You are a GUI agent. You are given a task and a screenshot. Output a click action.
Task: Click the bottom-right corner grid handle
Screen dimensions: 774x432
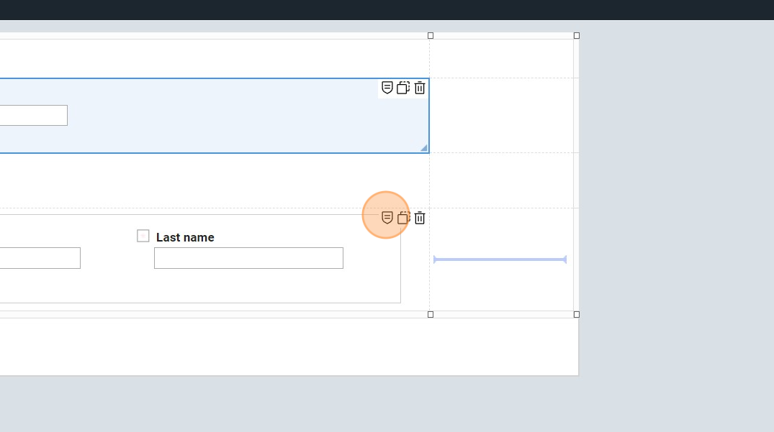577,314
